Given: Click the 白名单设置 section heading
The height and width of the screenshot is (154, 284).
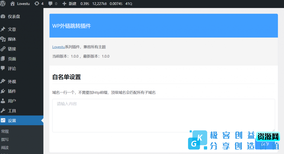Looking at the screenshot, I should coord(67,77).
